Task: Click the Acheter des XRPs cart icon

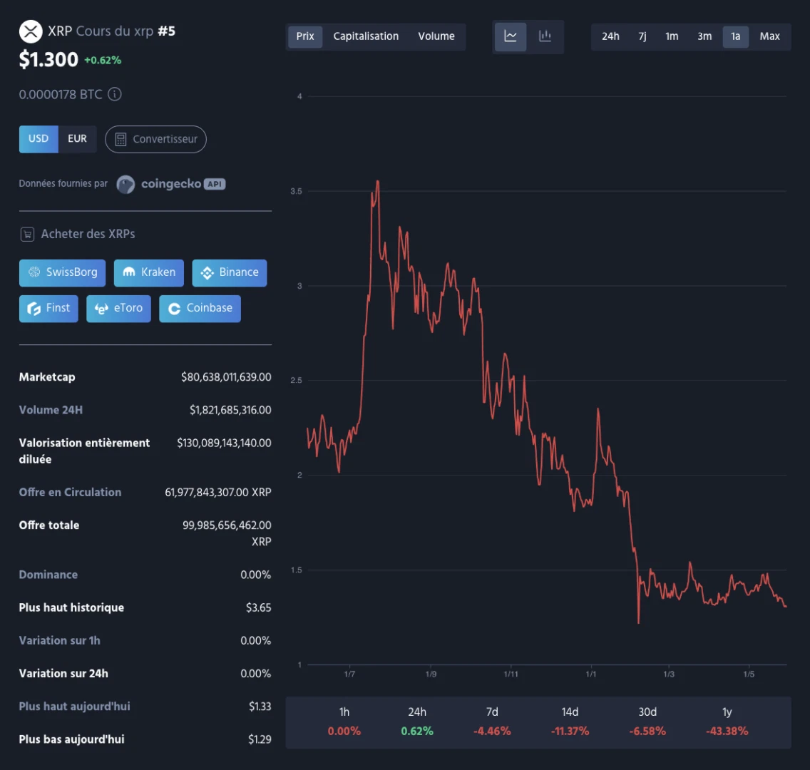Action: click(27, 235)
